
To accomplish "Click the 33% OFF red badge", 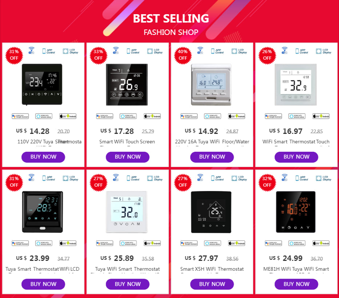I will (99, 55).
